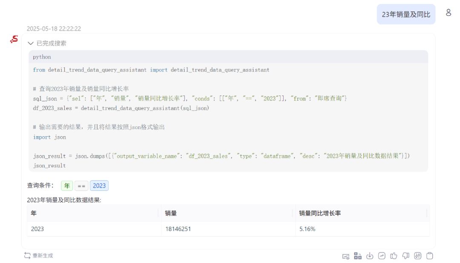Screen dimensions: 460x263
Task: Click the import json code line
Action: [49, 137]
